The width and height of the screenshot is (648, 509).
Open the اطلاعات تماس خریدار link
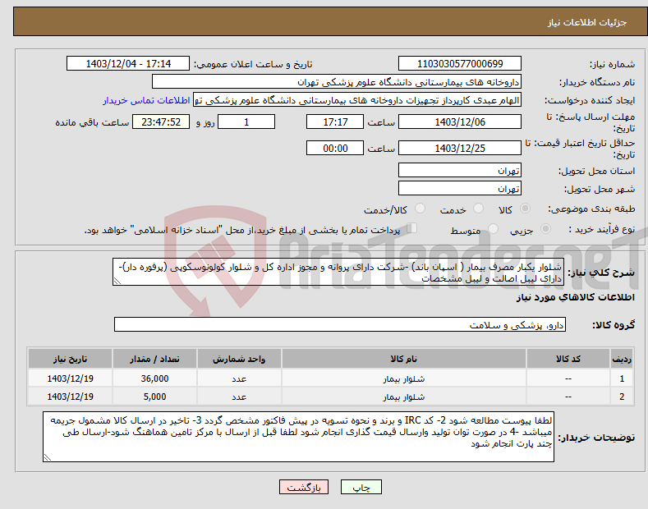coord(146,100)
